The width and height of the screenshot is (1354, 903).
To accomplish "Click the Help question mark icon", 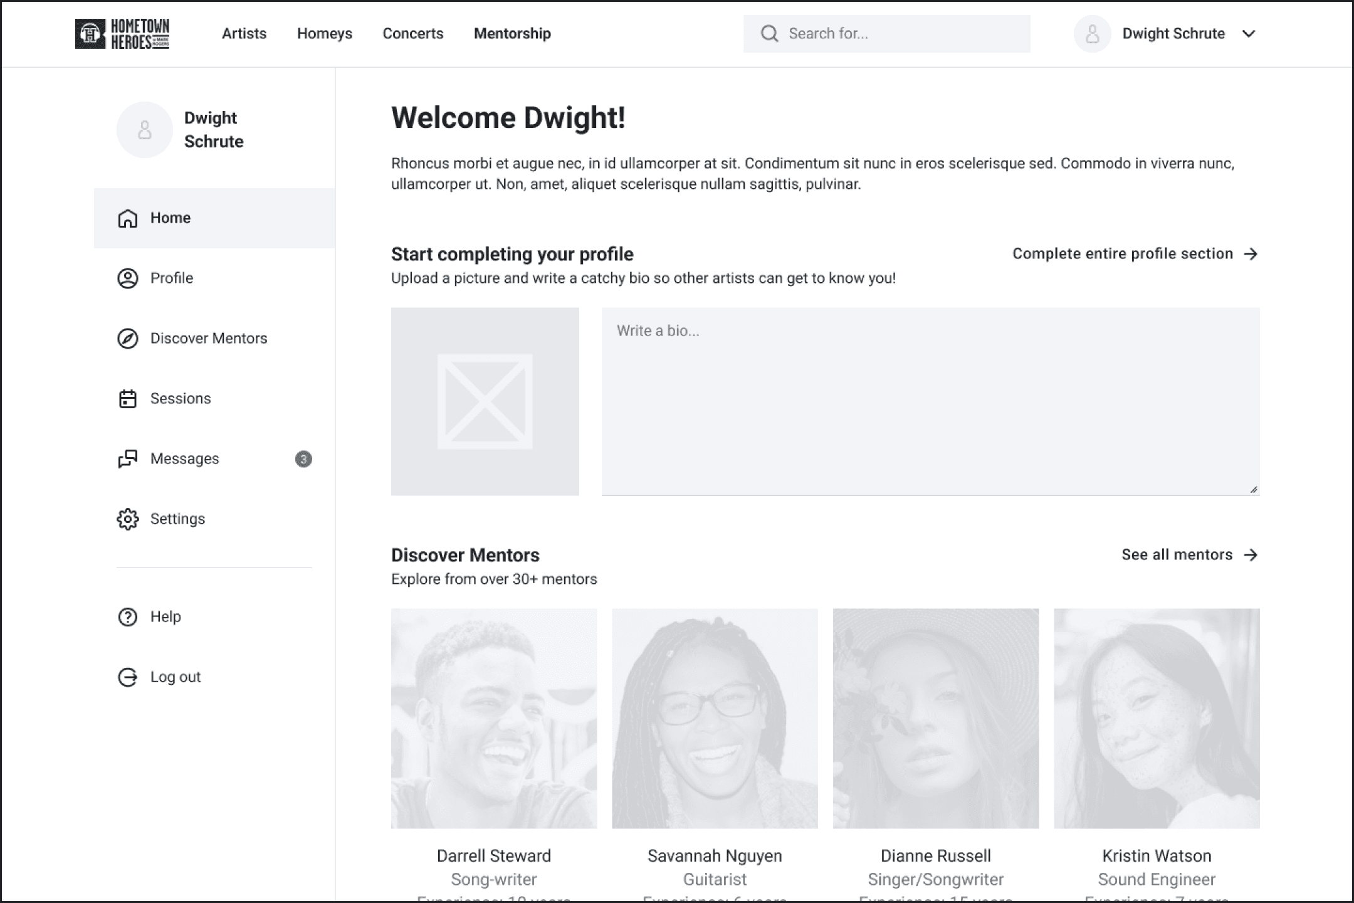I will (x=128, y=617).
